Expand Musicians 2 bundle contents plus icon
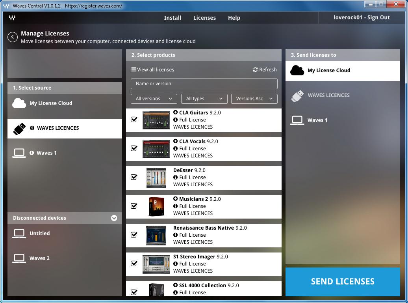This screenshot has height=303, width=408. point(175,199)
